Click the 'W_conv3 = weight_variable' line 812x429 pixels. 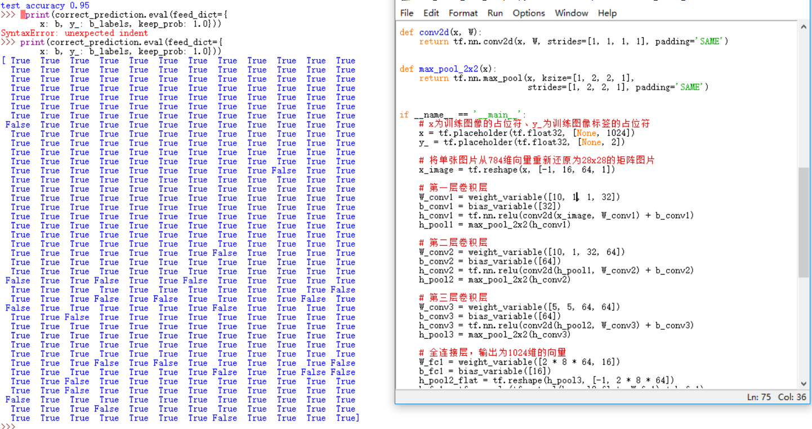(520, 307)
